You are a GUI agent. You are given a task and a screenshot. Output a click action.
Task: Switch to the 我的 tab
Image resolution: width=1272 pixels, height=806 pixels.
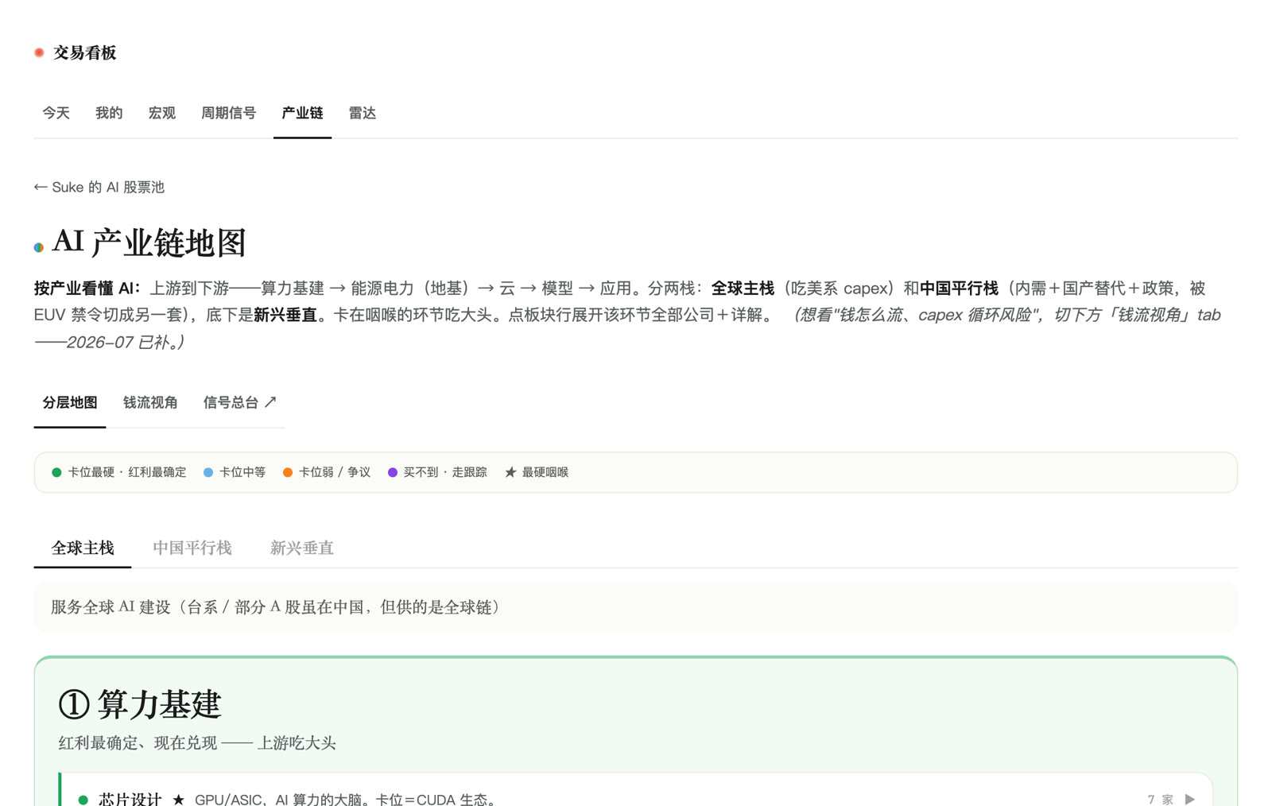tap(109, 113)
